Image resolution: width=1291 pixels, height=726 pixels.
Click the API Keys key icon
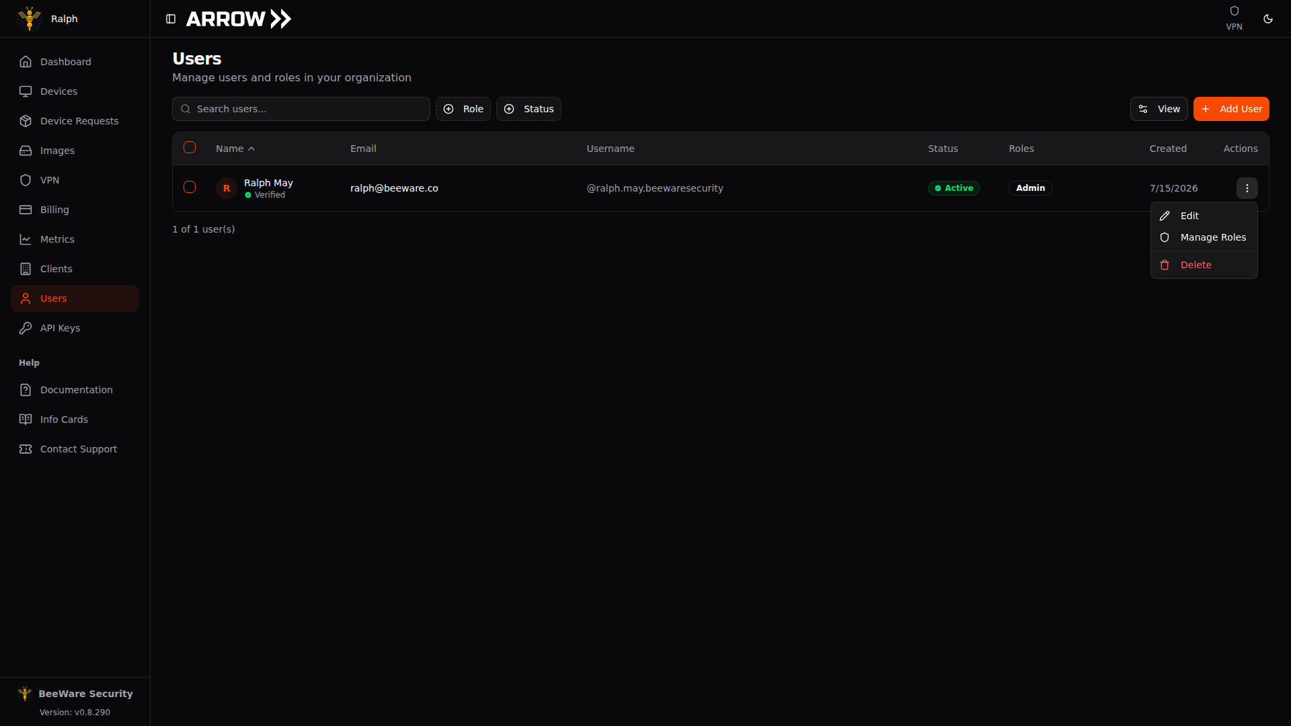(x=26, y=328)
